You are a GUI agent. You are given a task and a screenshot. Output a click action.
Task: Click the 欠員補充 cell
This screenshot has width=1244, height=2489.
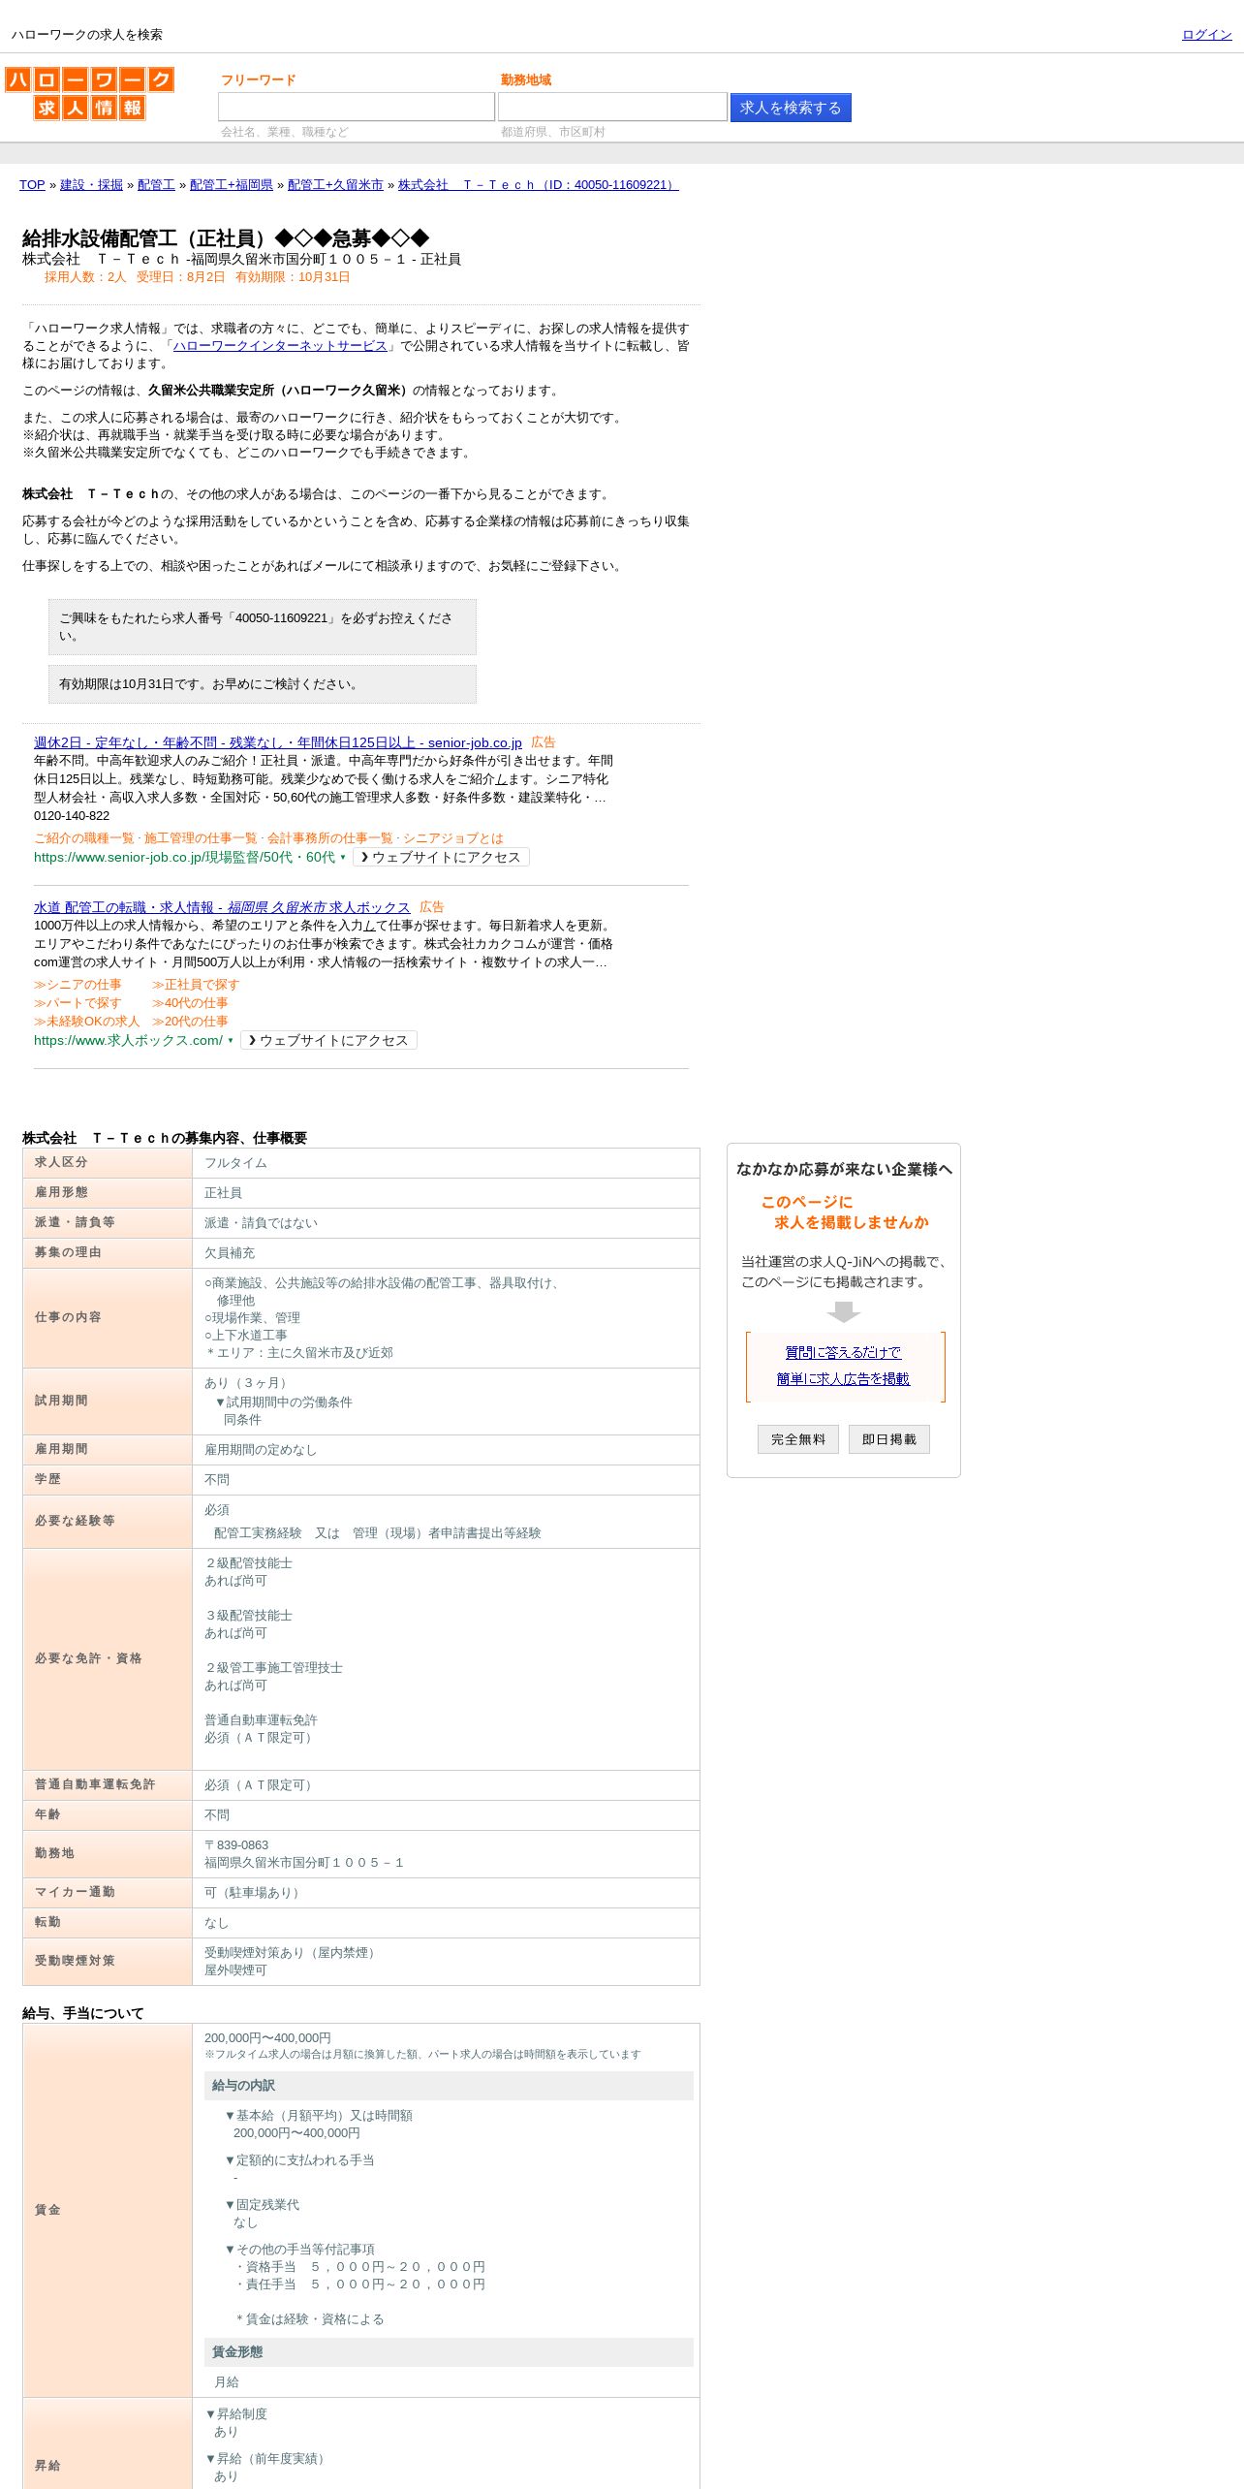(446, 1253)
